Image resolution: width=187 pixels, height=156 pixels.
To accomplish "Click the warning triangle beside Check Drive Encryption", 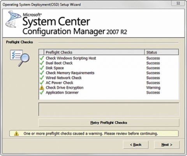I will (x=42, y=88).
